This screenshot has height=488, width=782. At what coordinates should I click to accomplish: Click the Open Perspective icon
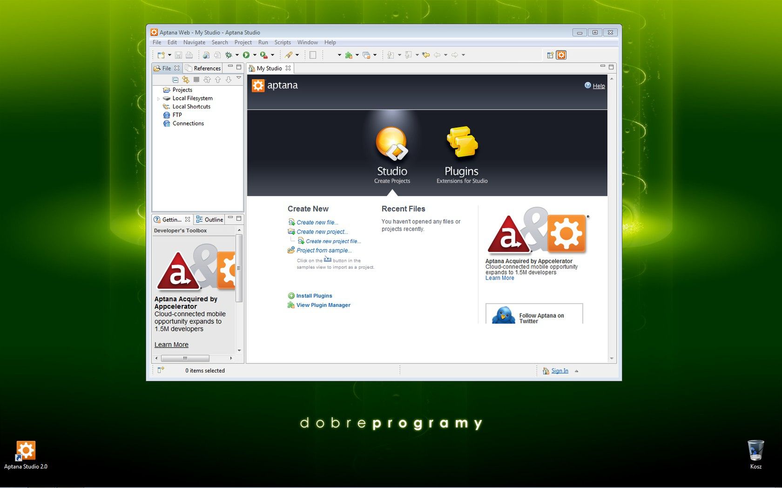click(550, 55)
